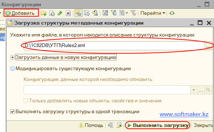Click the restore settings icon in the bottom bar
The image size is (214, 132).
coord(110,125)
